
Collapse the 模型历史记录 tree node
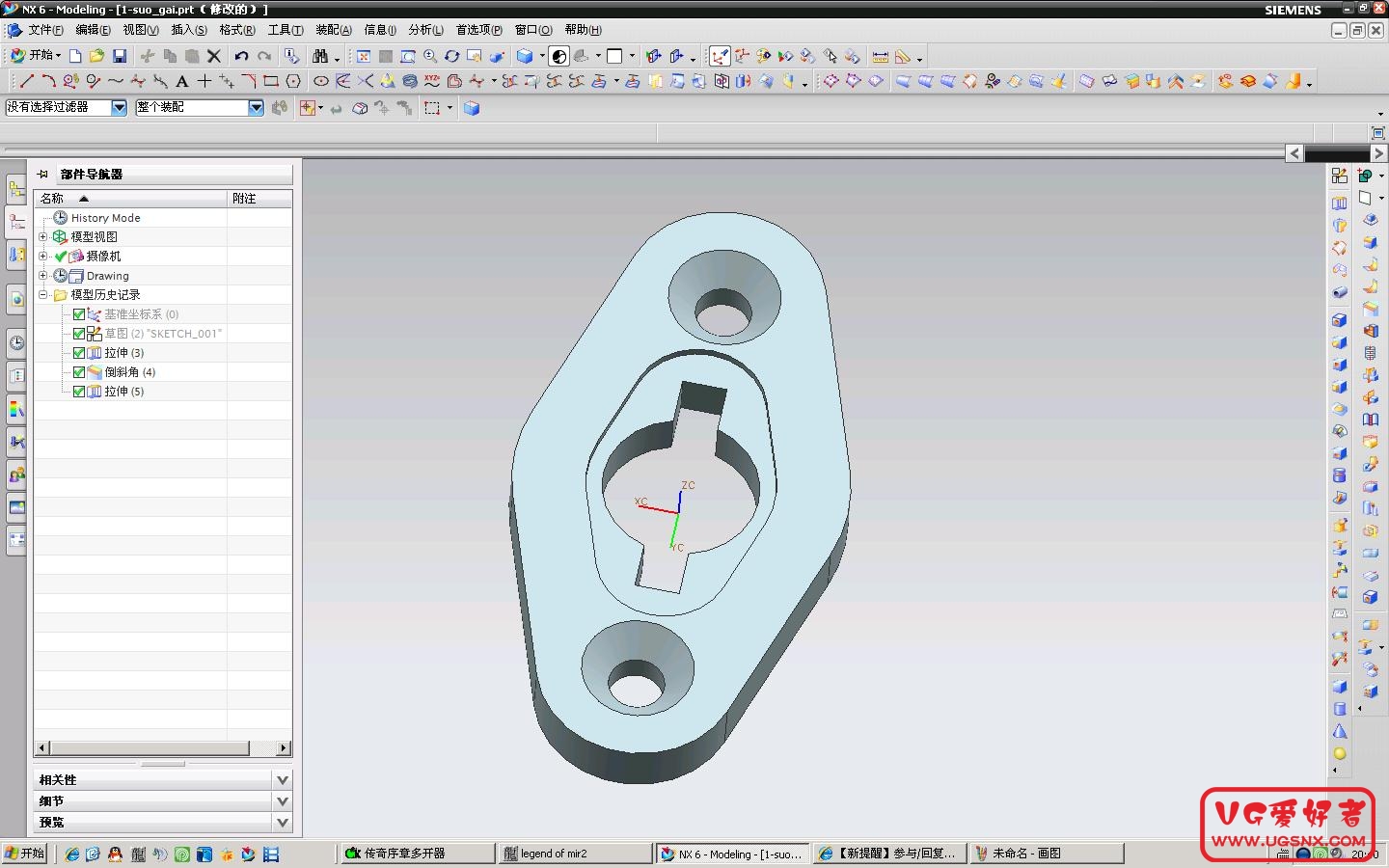pyautogui.click(x=42, y=295)
